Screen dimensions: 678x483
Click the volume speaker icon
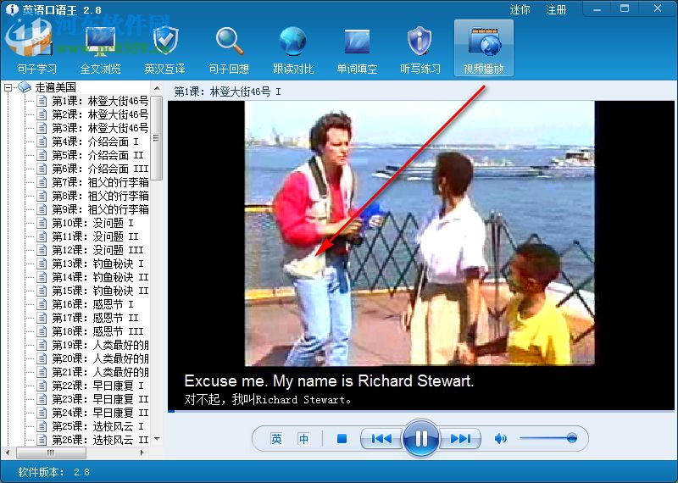pyautogui.click(x=500, y=439)
